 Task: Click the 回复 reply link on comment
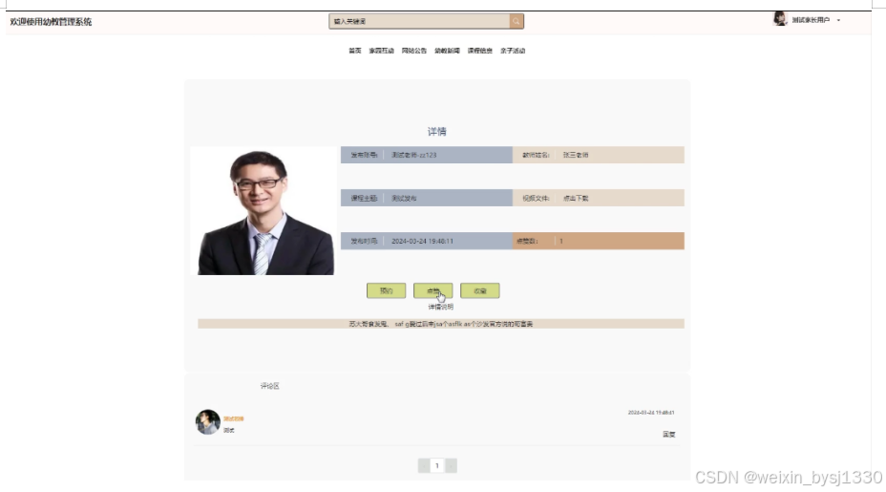pos(669,435)
